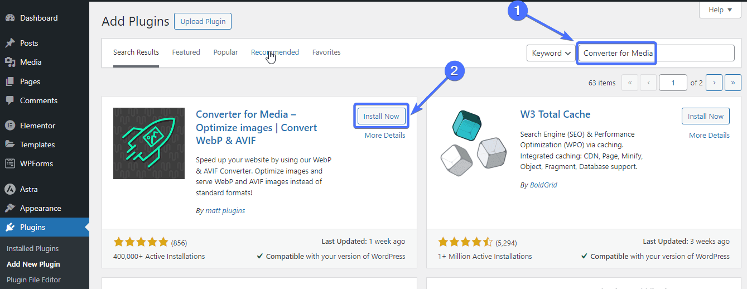This screenshot has height=289, width=747.
Task: Click the 63 items count text
Action: (602, 83)
